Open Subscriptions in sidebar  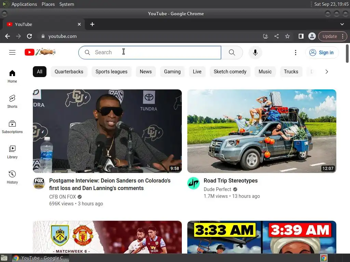(12, 127)
